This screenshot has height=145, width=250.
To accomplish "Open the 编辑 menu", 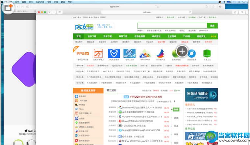I will click(x=24, y=2).
